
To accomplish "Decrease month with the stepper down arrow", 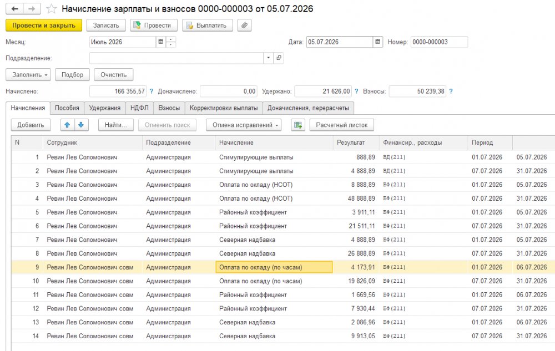I will pyautogui.click(x=170, y=44).
